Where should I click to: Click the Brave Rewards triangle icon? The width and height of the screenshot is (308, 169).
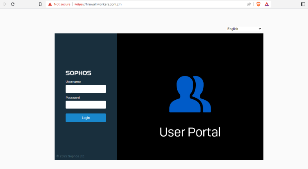click(x=267, y=4)
